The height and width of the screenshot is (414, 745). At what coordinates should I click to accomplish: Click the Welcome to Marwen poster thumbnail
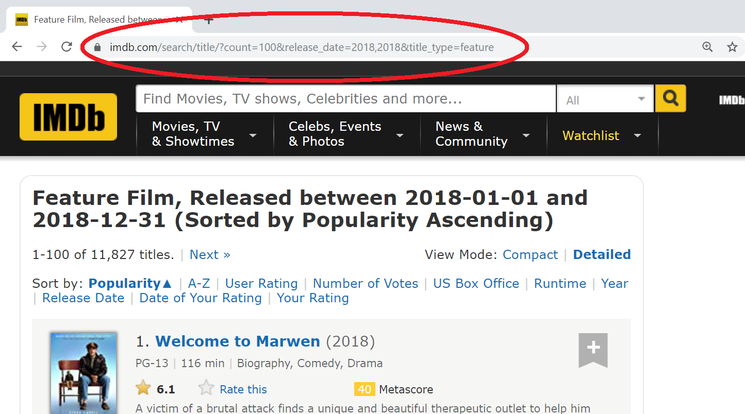[x=84, y=373]
